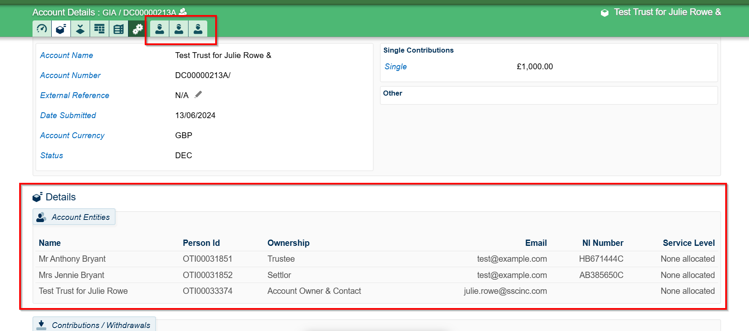Viewport: 749px width, 331px height.
Task: Select the date 13/06/2024
Action: [x=195, y=116]
